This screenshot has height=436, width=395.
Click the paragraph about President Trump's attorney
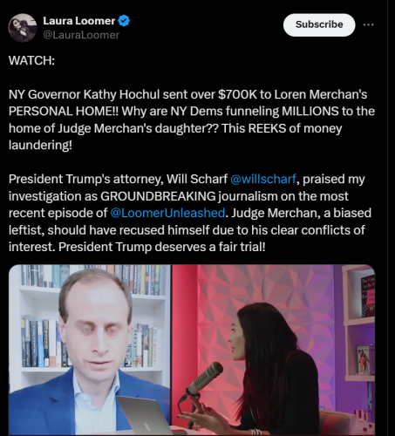[190, 213]
